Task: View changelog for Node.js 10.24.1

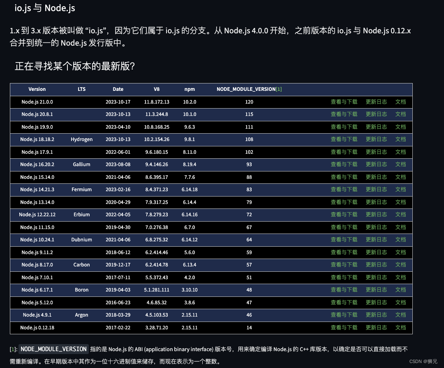Action: click(376, 240)
